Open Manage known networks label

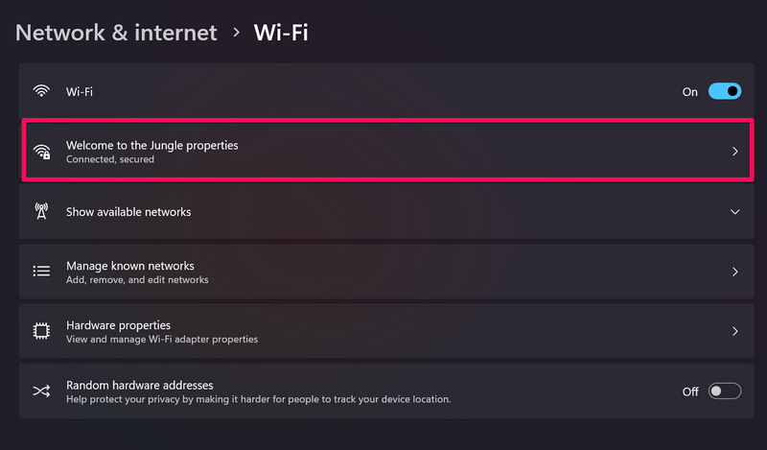(129, 266)
